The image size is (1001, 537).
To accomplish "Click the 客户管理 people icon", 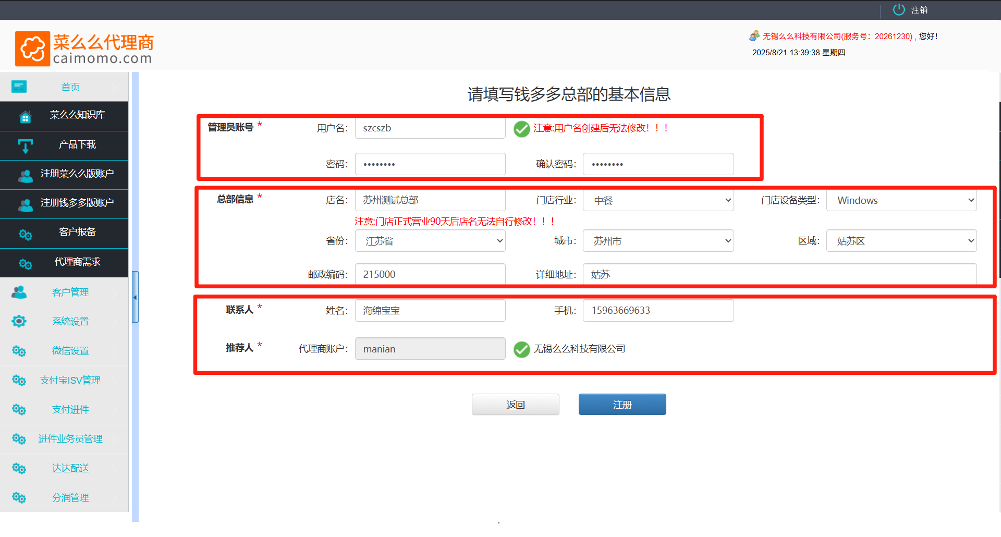I will [19, 292].
